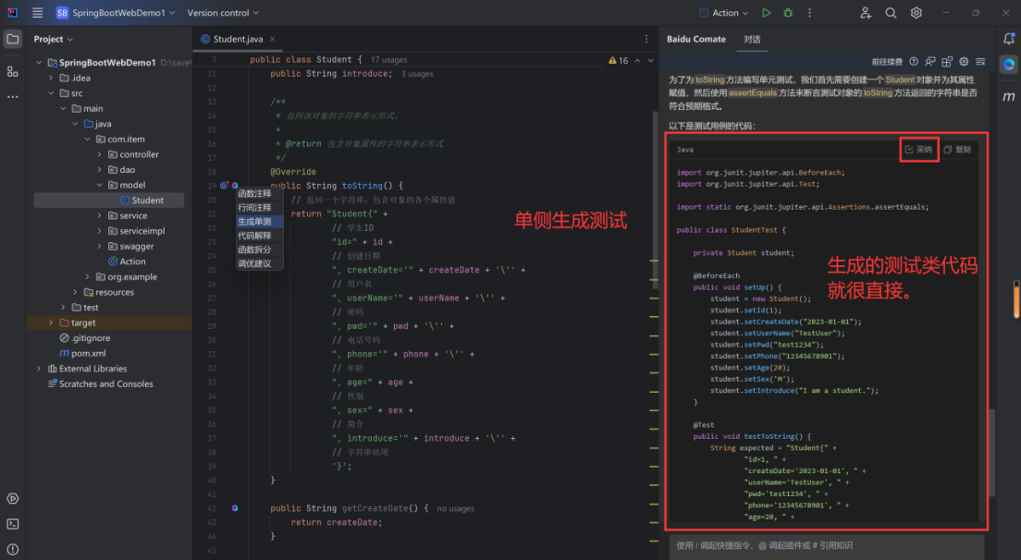The height and width of the screenshot is (560, 1021).
Task: Open Comate help question icon
Action: coord(914,62)
